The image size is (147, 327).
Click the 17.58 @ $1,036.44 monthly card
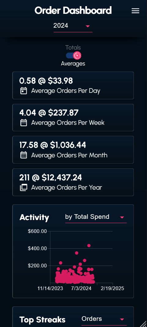point(73,150)
